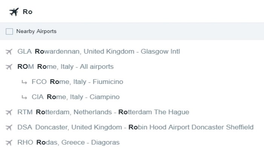264x150 pixels.
Task: Click the sub-arrow icon beside CIA
Action: pos(24,97)
